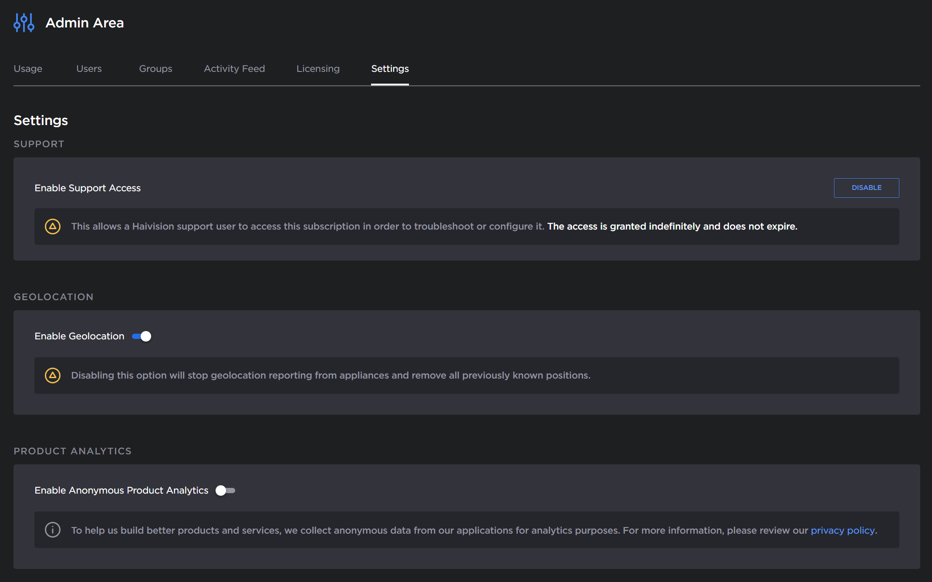This screenshot has width=932, height=582.
Task: Click the Enable Geolocation switch knob
Action: point(146,336)
